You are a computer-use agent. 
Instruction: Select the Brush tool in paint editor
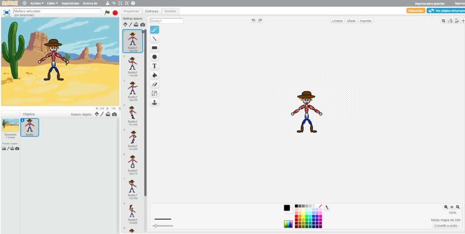click(x=154, y=30)
